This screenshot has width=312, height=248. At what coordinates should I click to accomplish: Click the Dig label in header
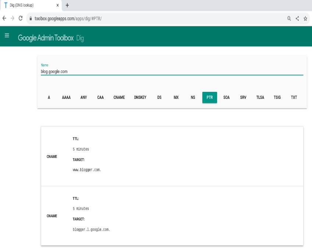tap(80, 38)
